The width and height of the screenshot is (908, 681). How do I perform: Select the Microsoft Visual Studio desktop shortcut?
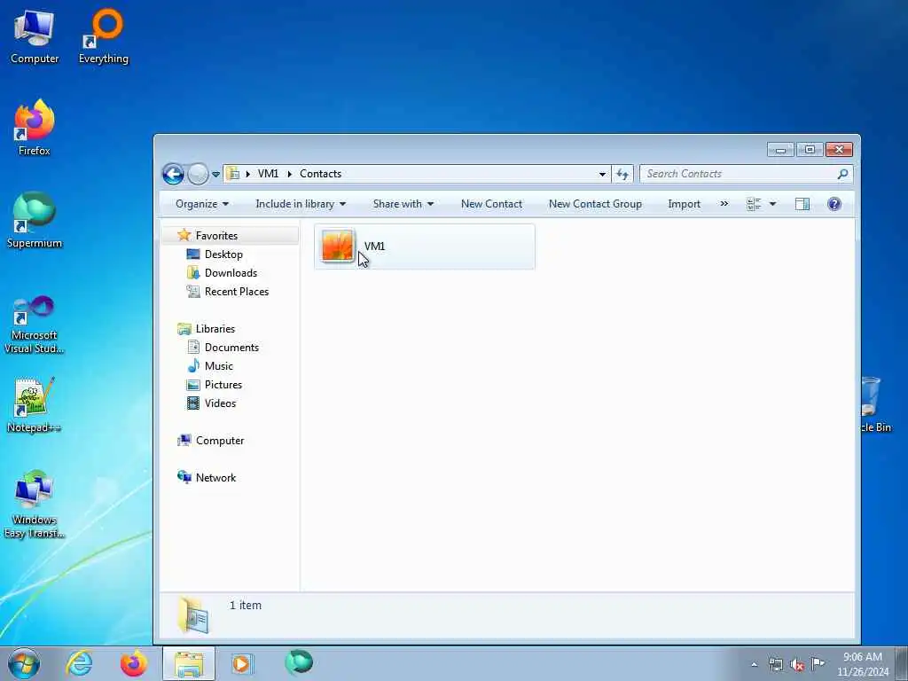35,325
